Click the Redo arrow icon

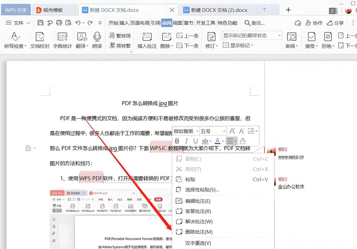90,23
